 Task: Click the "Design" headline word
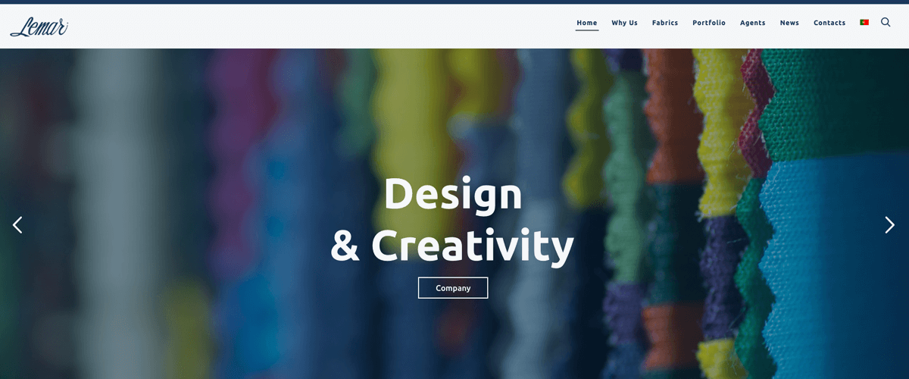pos(453,194)
